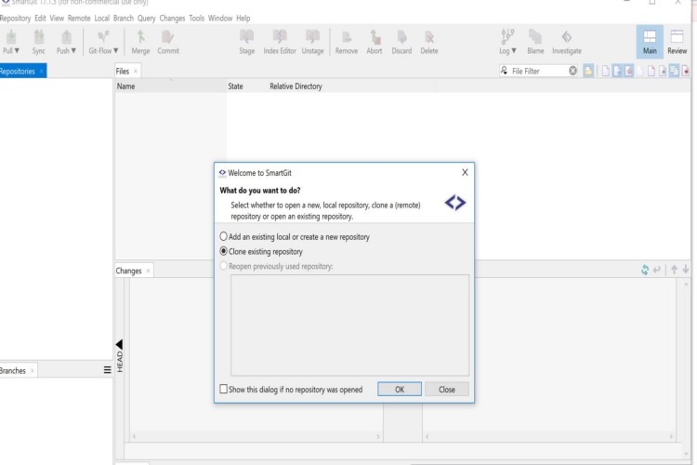Switch to the Main perspective
Viewport: 697px width, 465px height.
(650, 42)
